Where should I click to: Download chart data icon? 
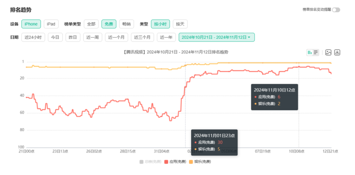coord(337,53)
